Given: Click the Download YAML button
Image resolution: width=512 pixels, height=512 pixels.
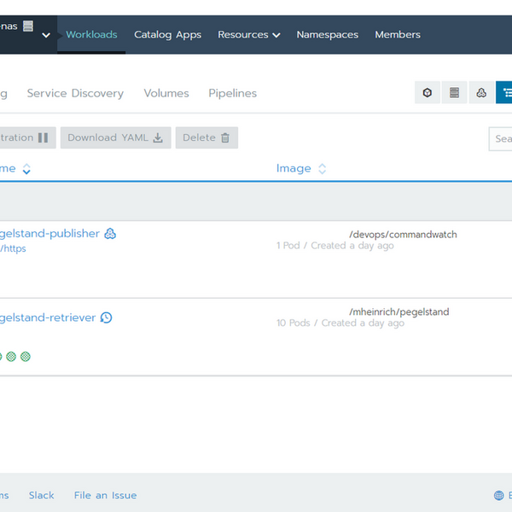Looking at the screenshot, I should pyautogui.click(x=115, y=137).
